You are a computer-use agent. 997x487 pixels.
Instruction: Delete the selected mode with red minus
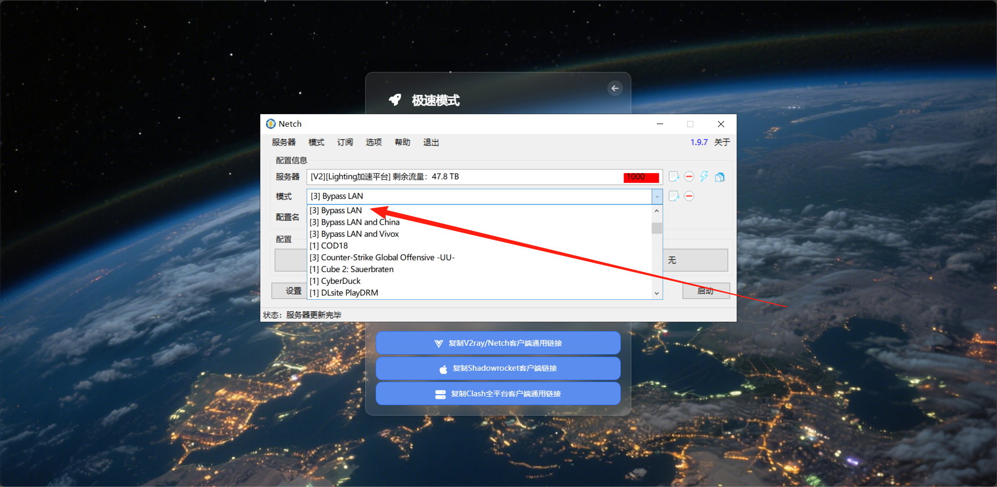pyautogui.click(x=689, y=196)
